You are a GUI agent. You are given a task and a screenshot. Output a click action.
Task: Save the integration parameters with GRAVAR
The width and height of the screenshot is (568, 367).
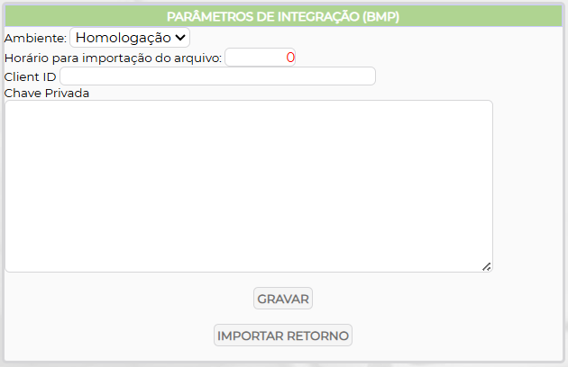point(283,299)
